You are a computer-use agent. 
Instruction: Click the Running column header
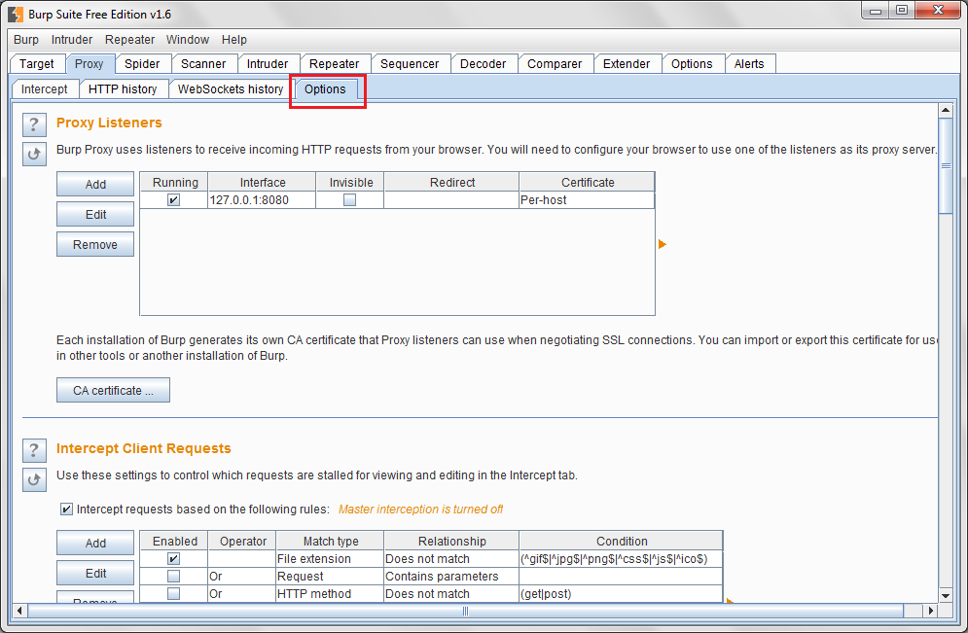(x=175, y=182)
